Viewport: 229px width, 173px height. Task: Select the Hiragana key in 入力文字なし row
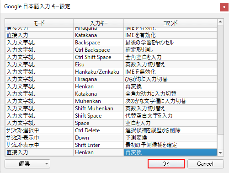(99, 79)
